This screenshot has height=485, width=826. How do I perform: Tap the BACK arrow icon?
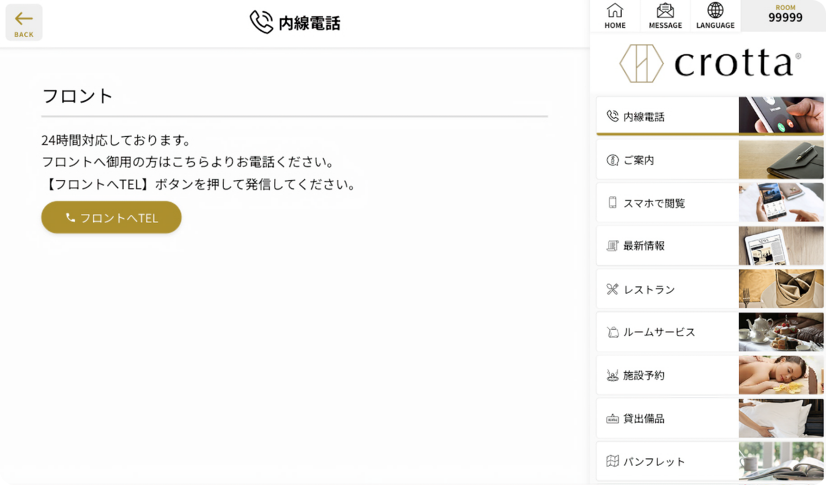pyautogui.click(x=24, y=19)
